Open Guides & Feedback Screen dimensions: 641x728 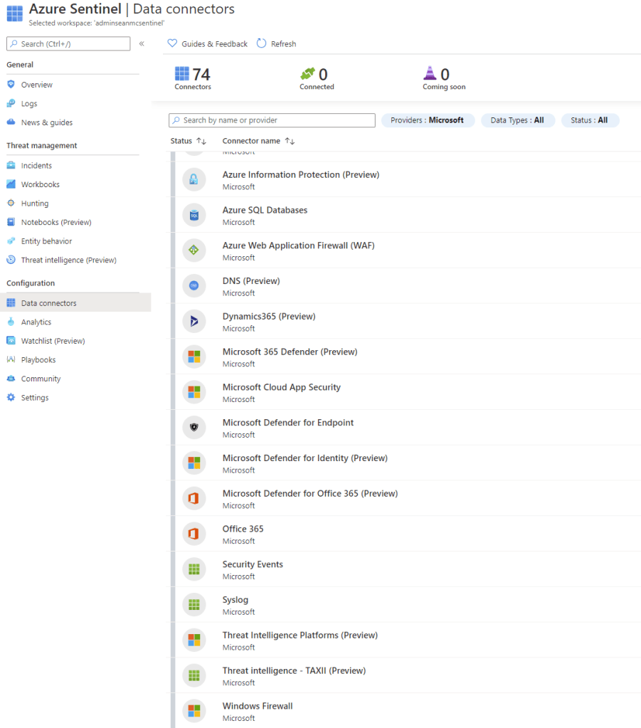point(208,44)
